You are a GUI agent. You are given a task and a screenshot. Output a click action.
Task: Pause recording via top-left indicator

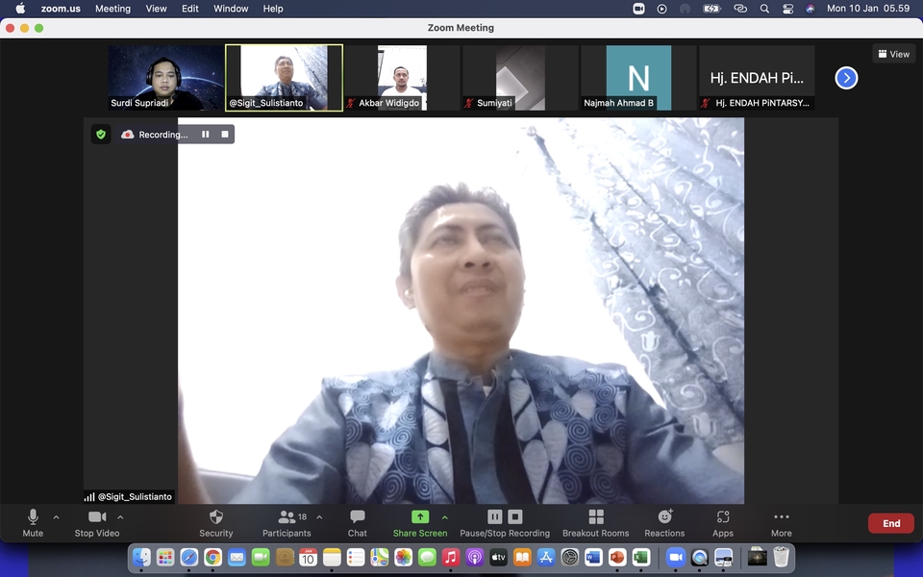click(206, 135)
